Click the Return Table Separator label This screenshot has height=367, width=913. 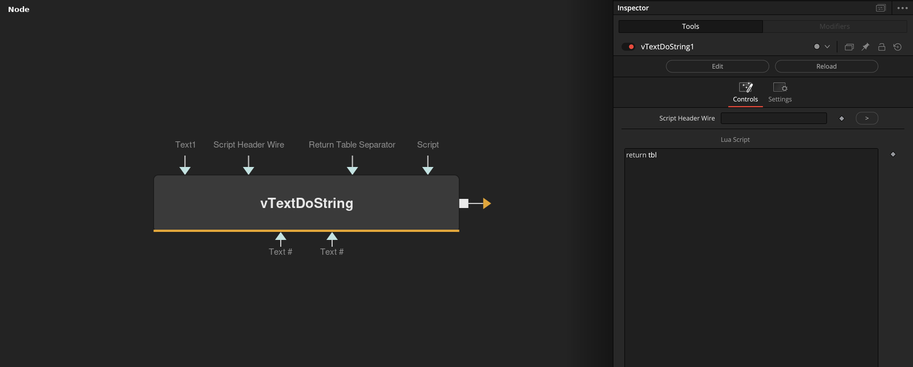(x=352, y=145)
